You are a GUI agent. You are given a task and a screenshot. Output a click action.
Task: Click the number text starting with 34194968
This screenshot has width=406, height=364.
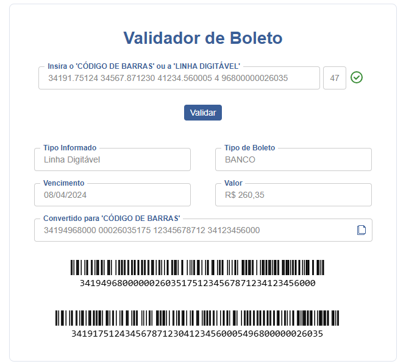pyautogui.click(x=197, y=283)
